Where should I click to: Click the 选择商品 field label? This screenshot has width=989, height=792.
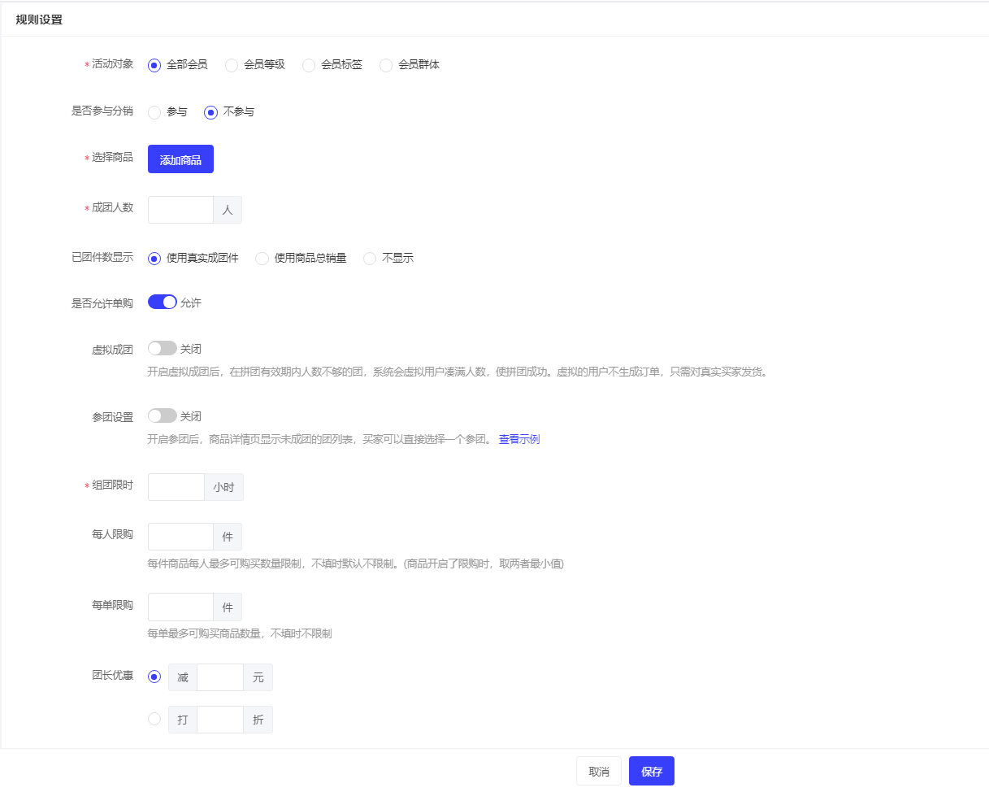[x=112, y=159]
